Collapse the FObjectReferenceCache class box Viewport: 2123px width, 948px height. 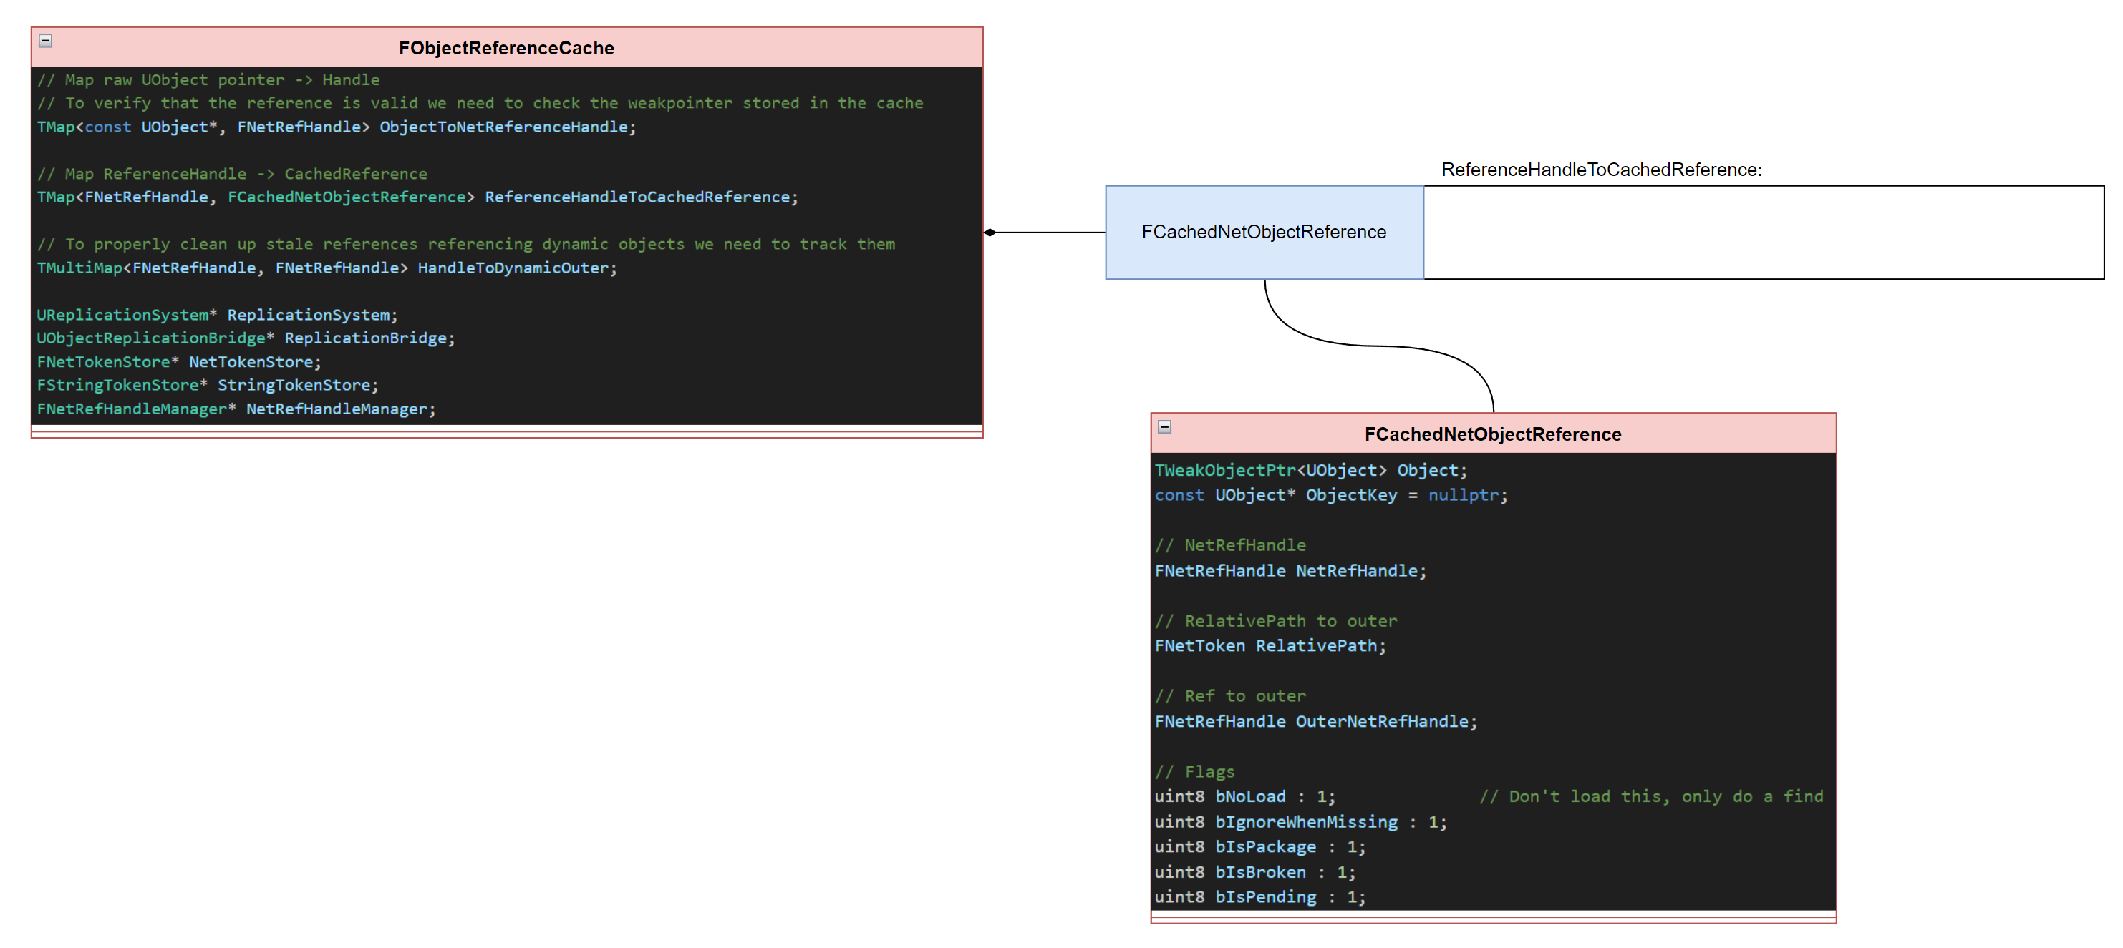point(46,40)
